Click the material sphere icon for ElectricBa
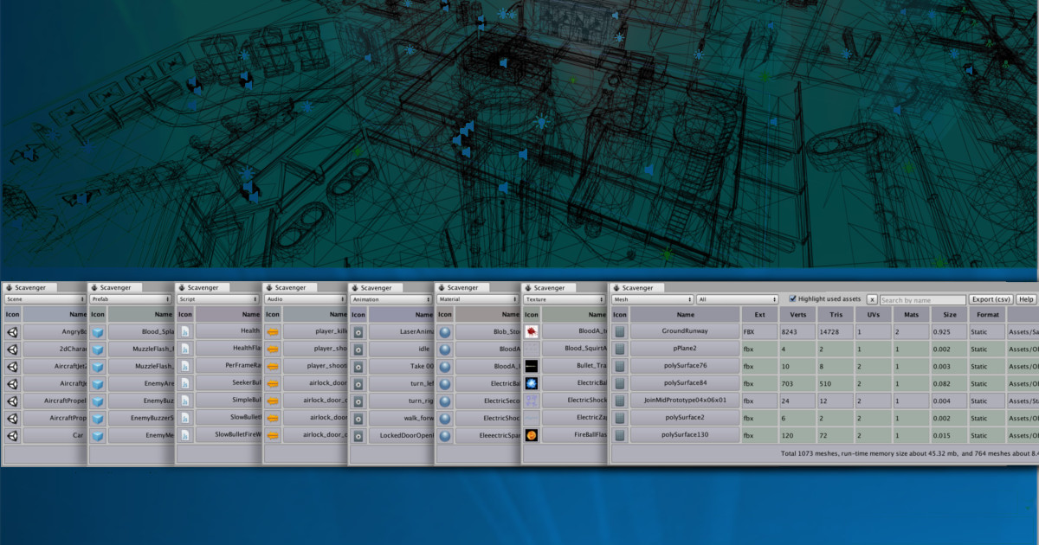This screenshot has width=1039, height=545. point(445,383)
